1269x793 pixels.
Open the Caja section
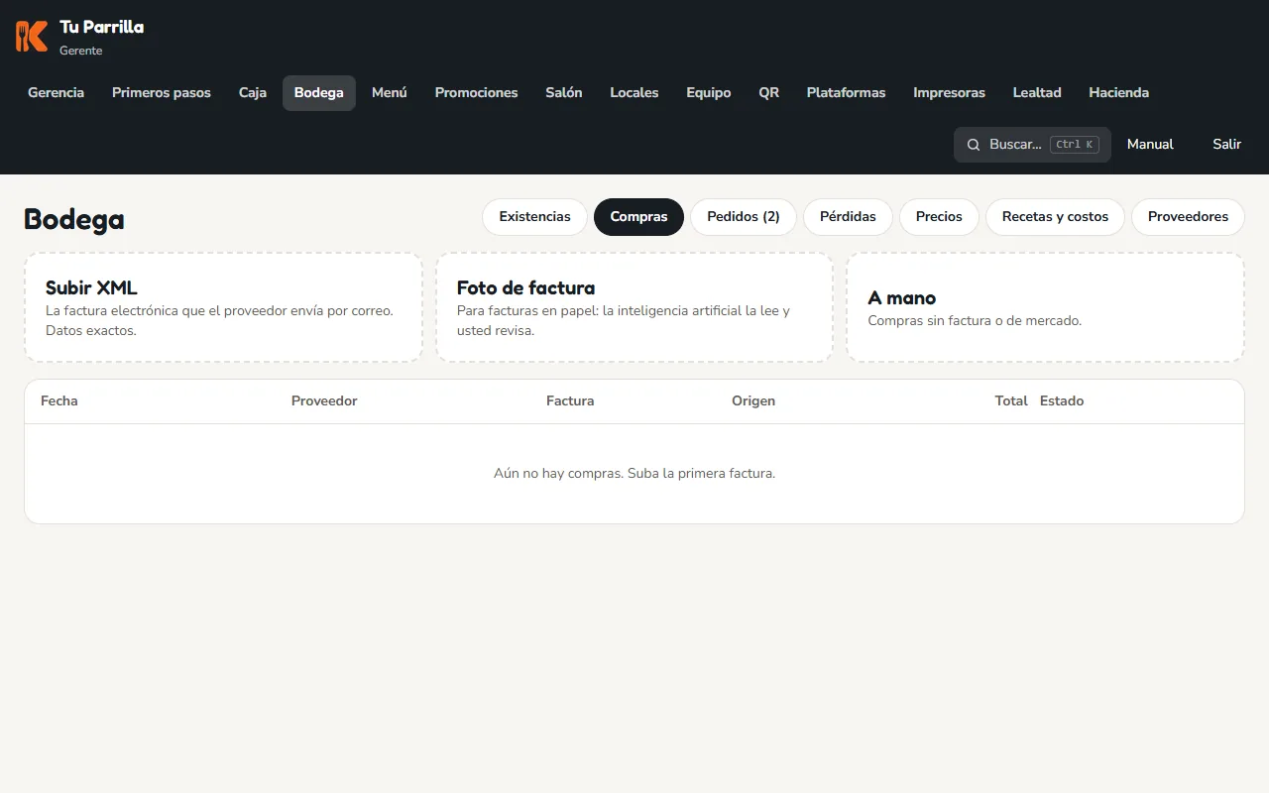tap(253, 93)
